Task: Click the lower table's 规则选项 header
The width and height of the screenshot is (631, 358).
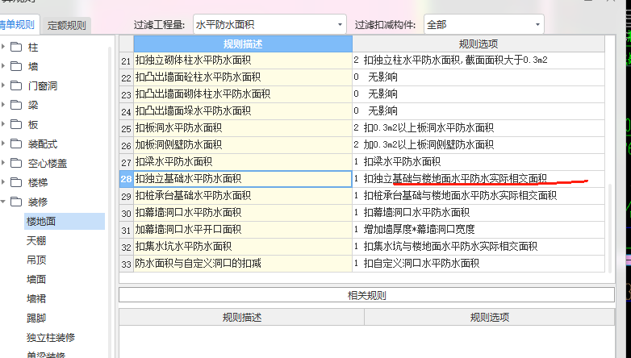Action: [489, 317]
